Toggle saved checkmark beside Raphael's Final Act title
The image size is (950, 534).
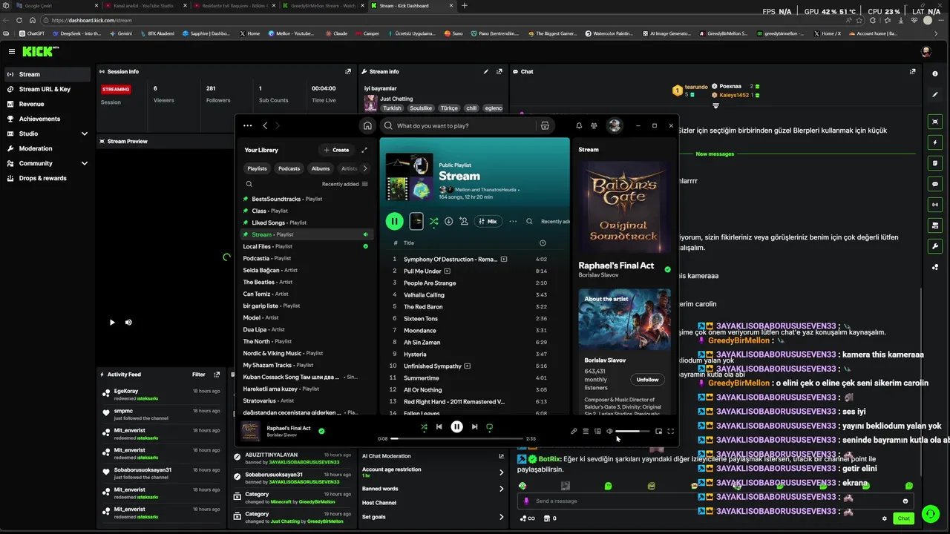pyautogui.click(x=667, y=270)
